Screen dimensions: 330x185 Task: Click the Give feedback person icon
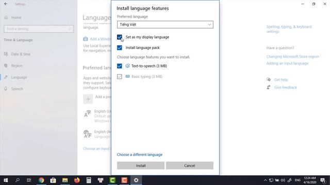[269, 87]
